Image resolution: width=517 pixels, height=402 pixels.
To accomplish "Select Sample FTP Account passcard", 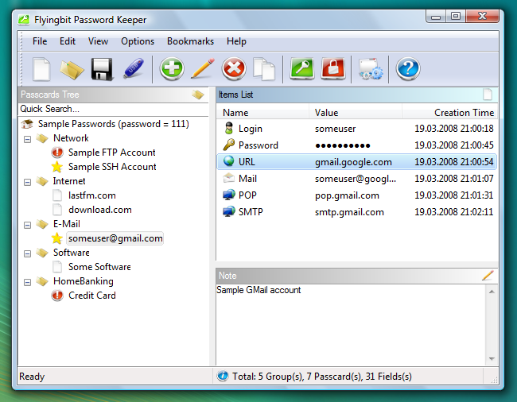I will coord(112,153).
